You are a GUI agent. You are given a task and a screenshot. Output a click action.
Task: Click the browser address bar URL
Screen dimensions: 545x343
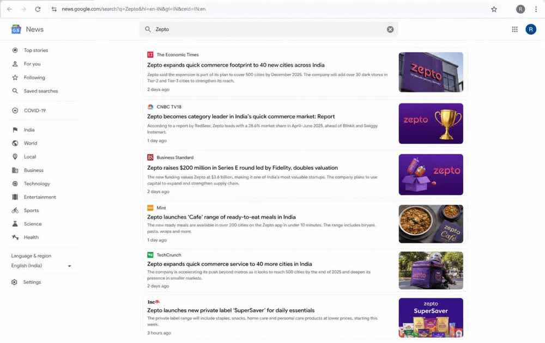coord(134,9)
